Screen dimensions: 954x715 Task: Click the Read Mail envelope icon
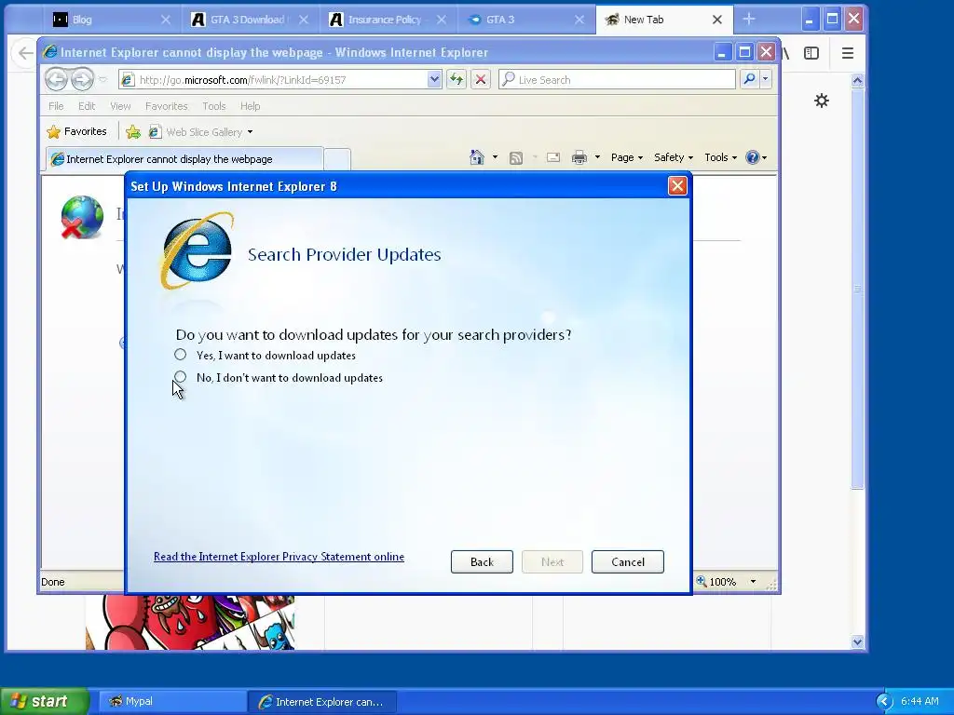553,157
